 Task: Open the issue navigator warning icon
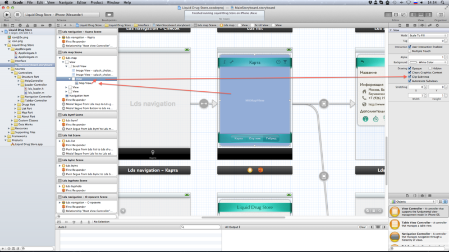coord(28,25)
